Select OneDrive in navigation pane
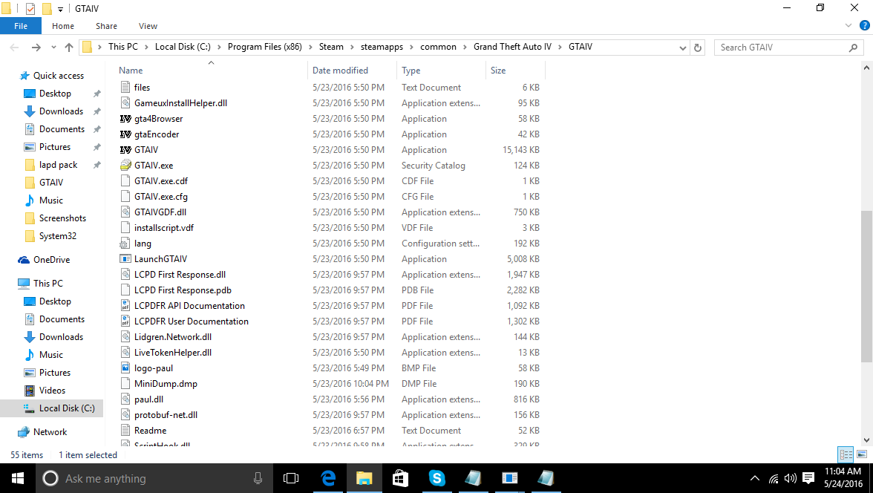 [x=51, y=260]
